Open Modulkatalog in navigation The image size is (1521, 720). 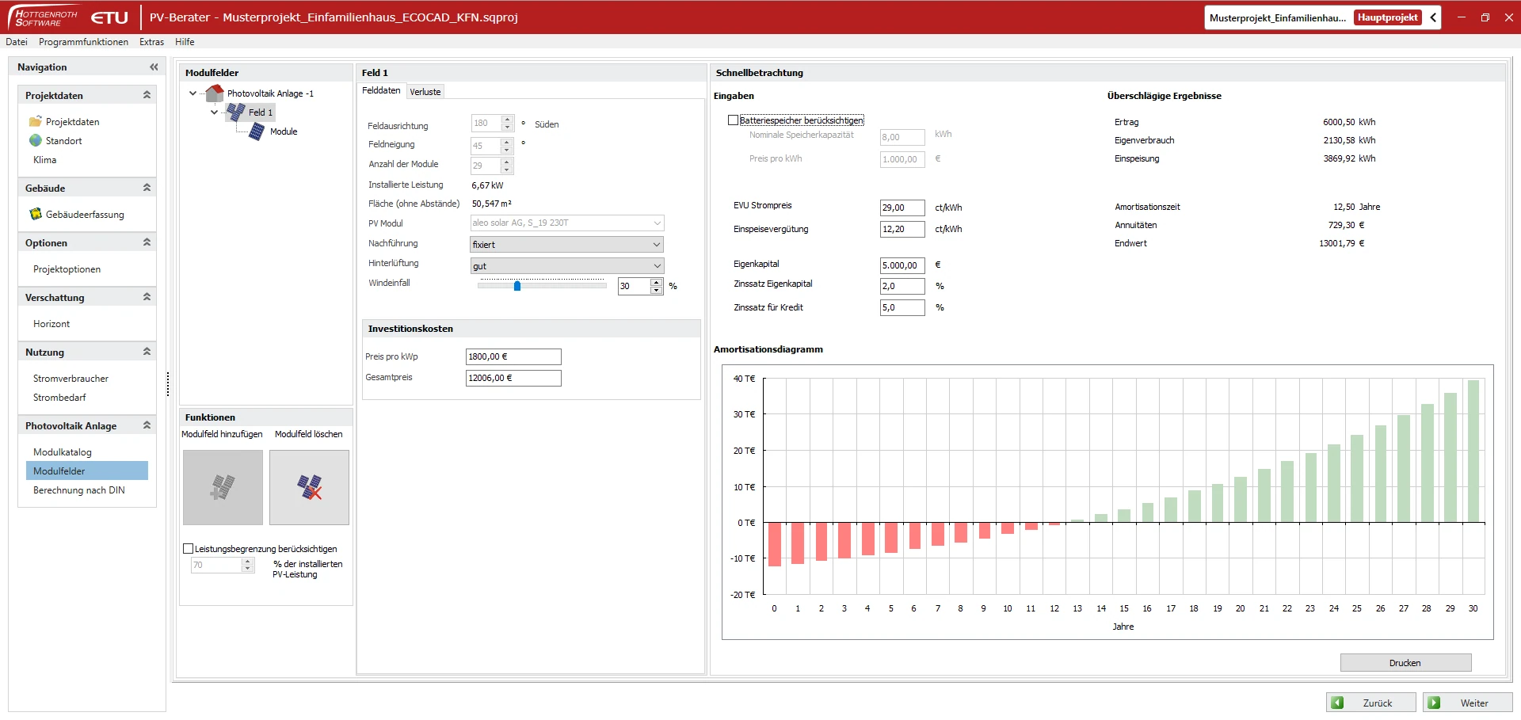(x=63, y=451)
